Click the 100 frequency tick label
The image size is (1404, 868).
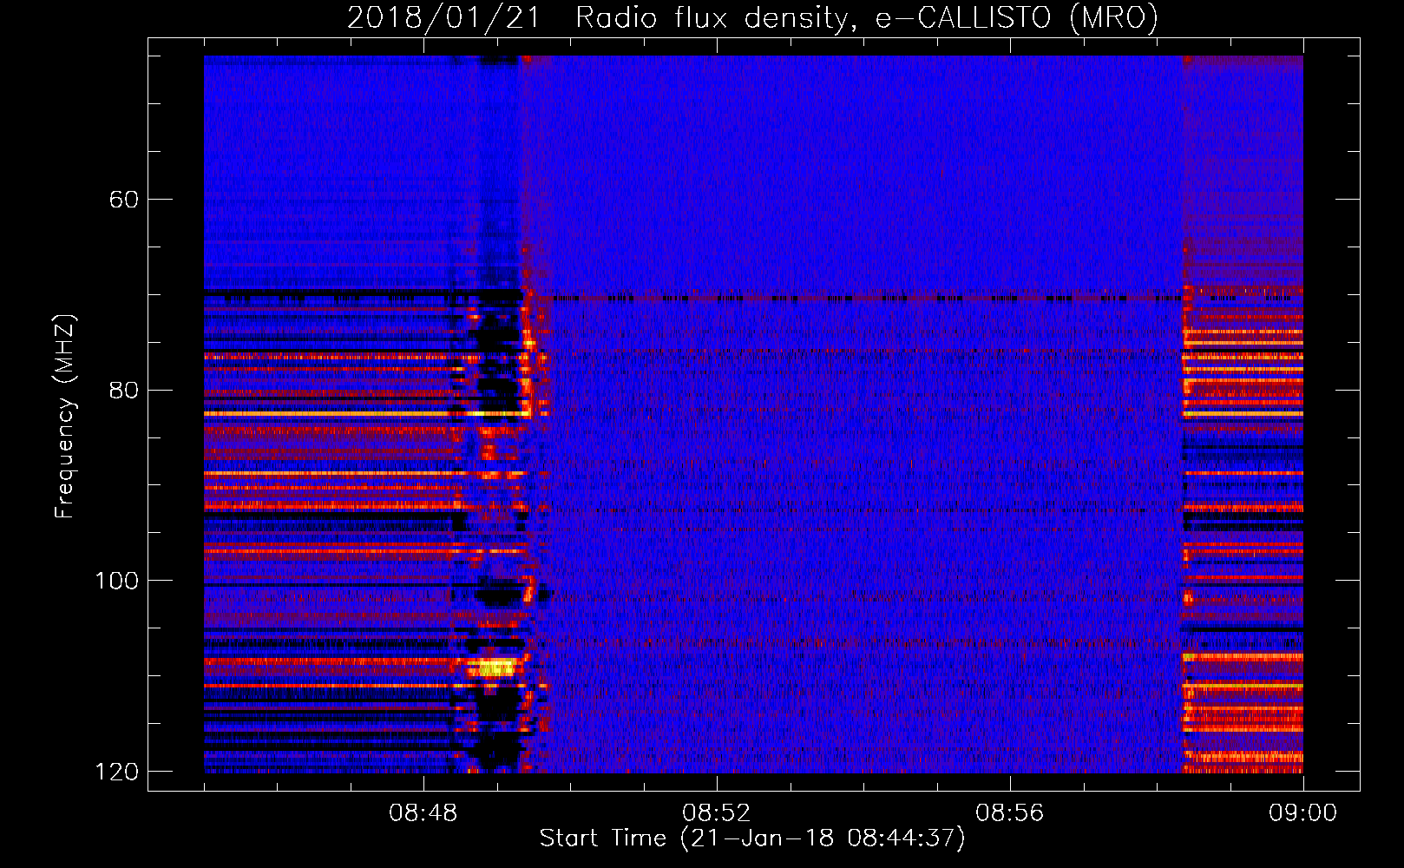(x=116, y=581)
